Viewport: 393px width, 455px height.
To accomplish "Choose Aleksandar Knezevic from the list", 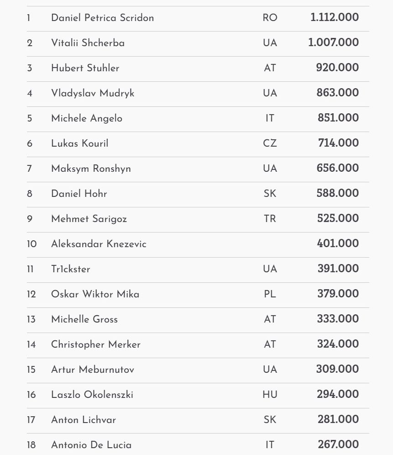I will [99, 244].
